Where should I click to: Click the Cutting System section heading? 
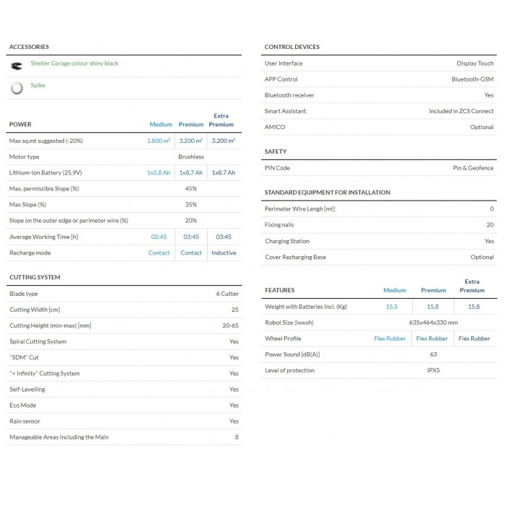point(35,277)
